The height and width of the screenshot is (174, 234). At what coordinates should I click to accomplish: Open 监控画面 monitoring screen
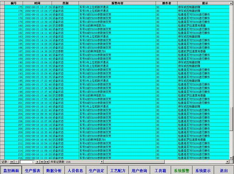click(11, 170)
